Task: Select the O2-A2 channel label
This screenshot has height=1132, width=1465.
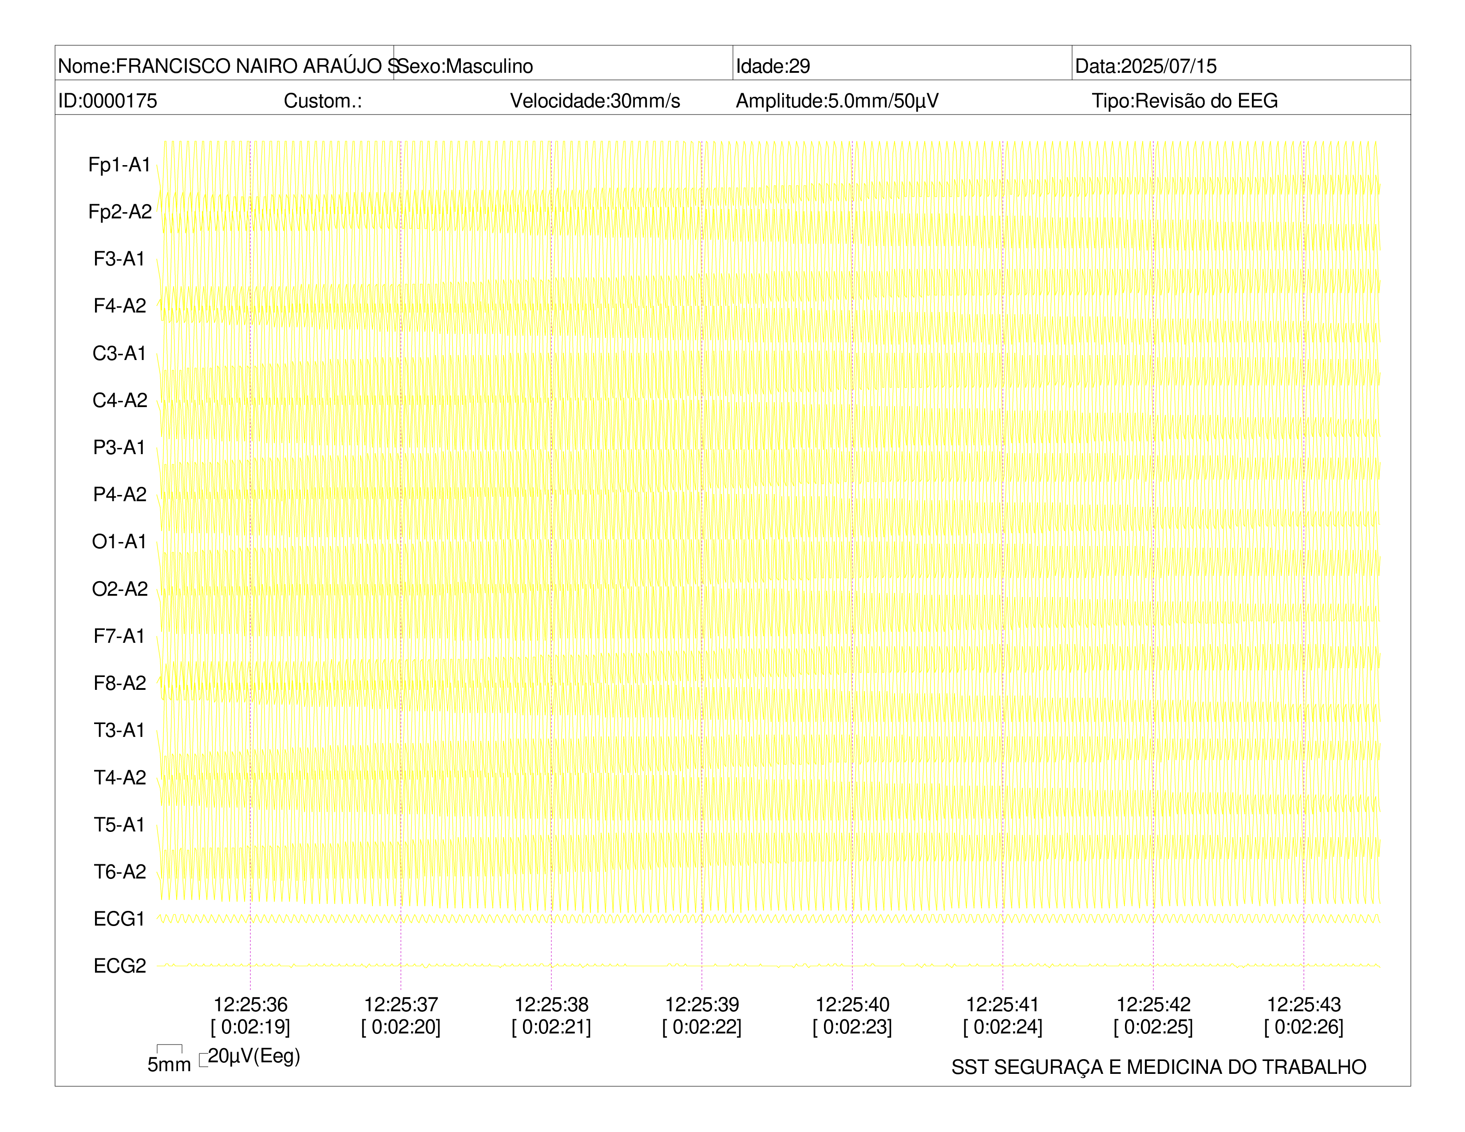Action: point(120,589)
